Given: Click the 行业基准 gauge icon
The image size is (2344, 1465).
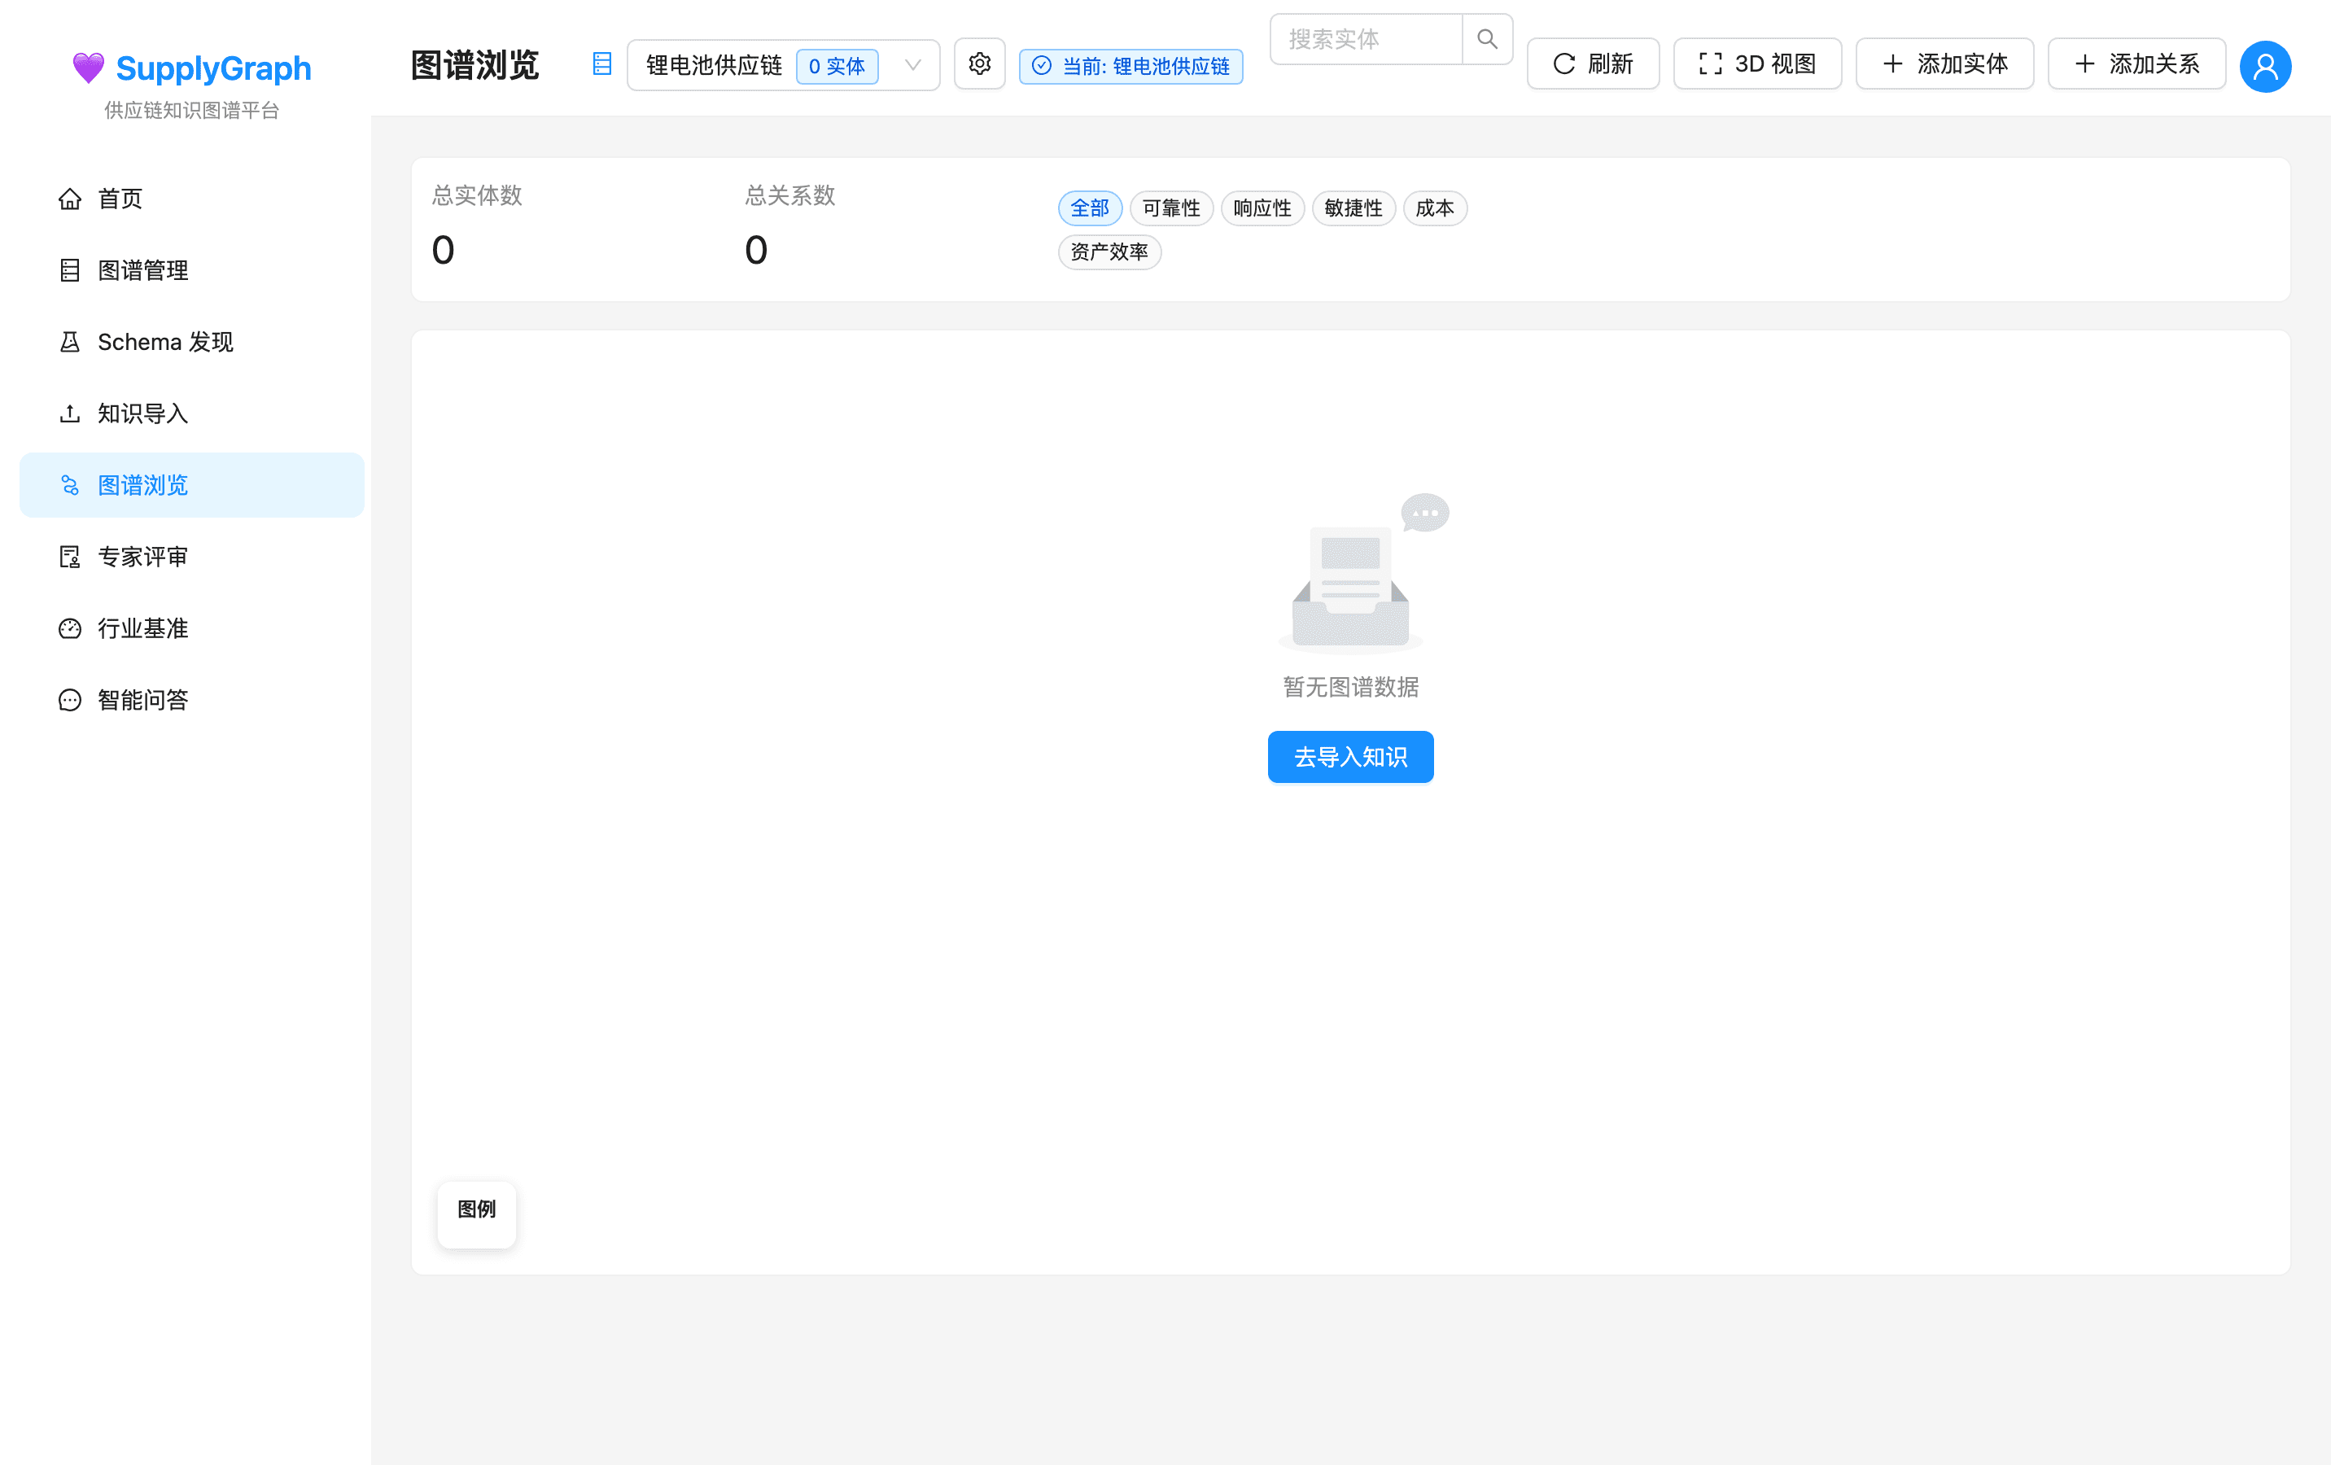Looking at the screenshot, I should click(68, 628).
